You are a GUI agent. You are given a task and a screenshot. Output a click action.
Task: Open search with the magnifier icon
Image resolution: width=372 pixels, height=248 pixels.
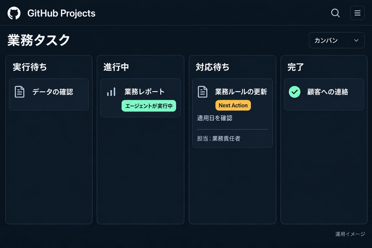coord(335,13)
